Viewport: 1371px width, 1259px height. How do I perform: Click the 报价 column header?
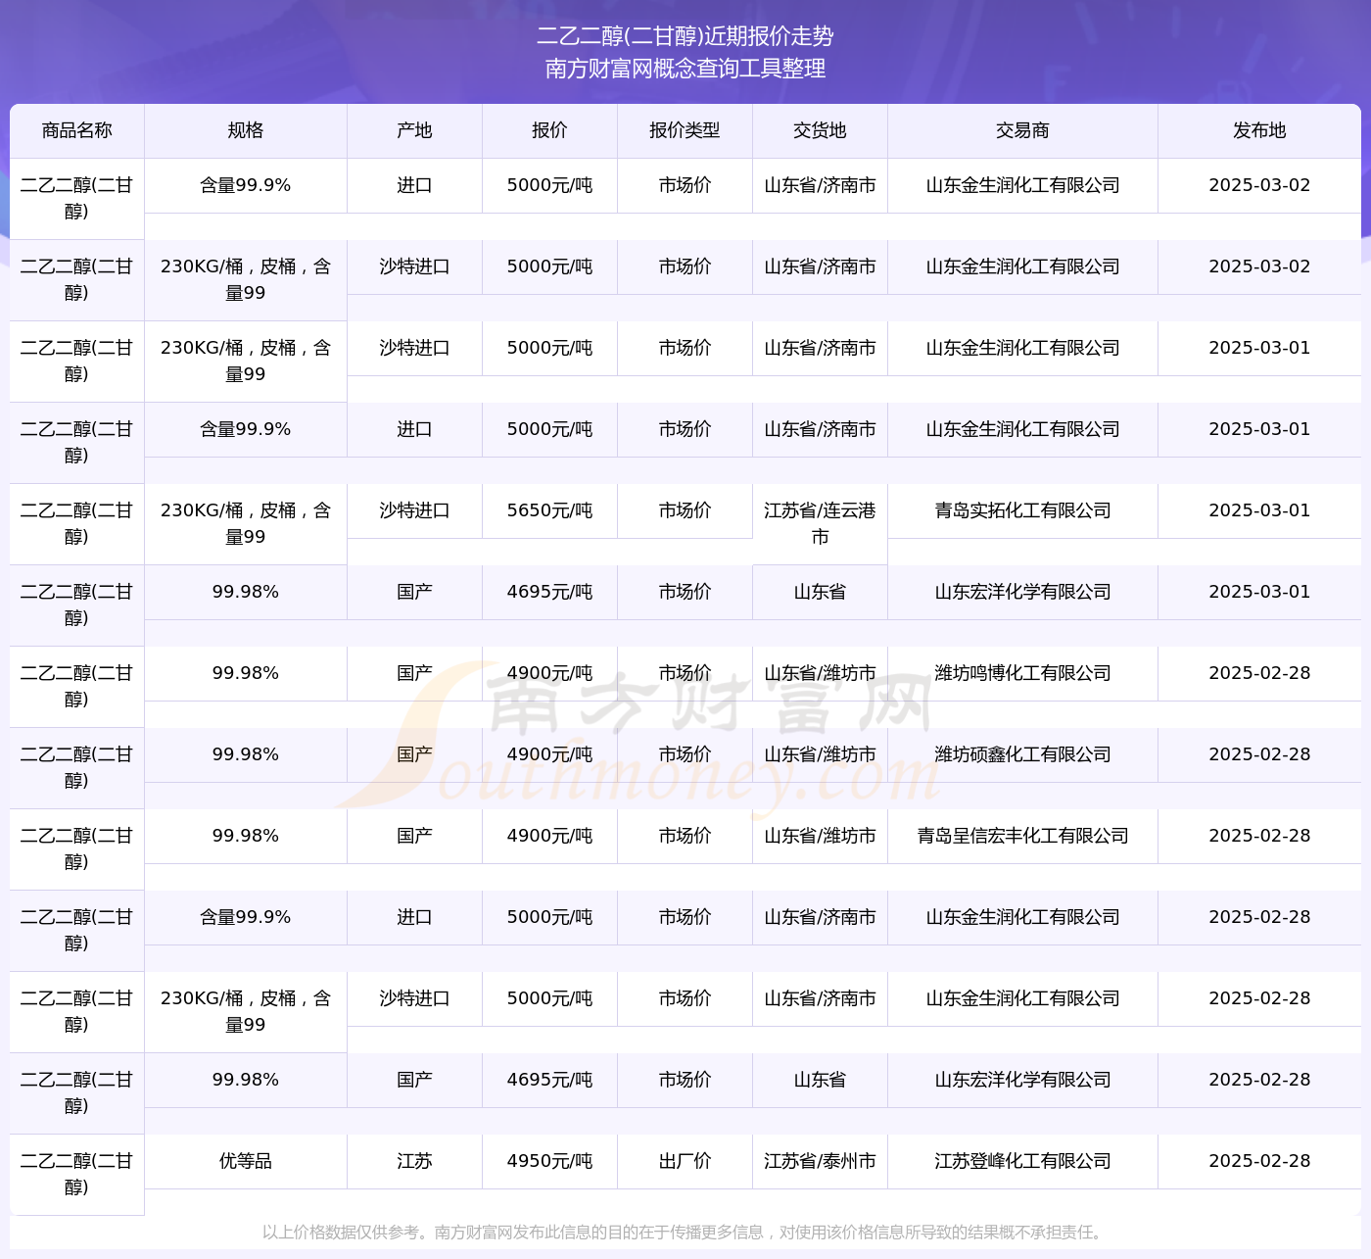[x=549, y=130]
